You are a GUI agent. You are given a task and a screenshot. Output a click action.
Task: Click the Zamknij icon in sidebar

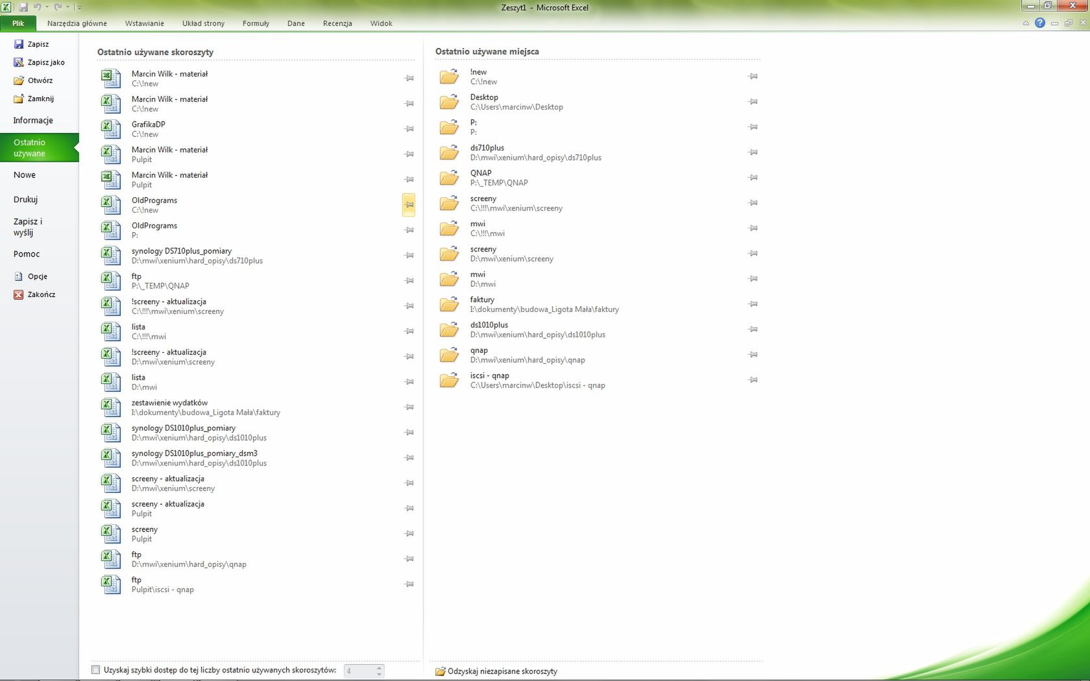pos(19,99)
